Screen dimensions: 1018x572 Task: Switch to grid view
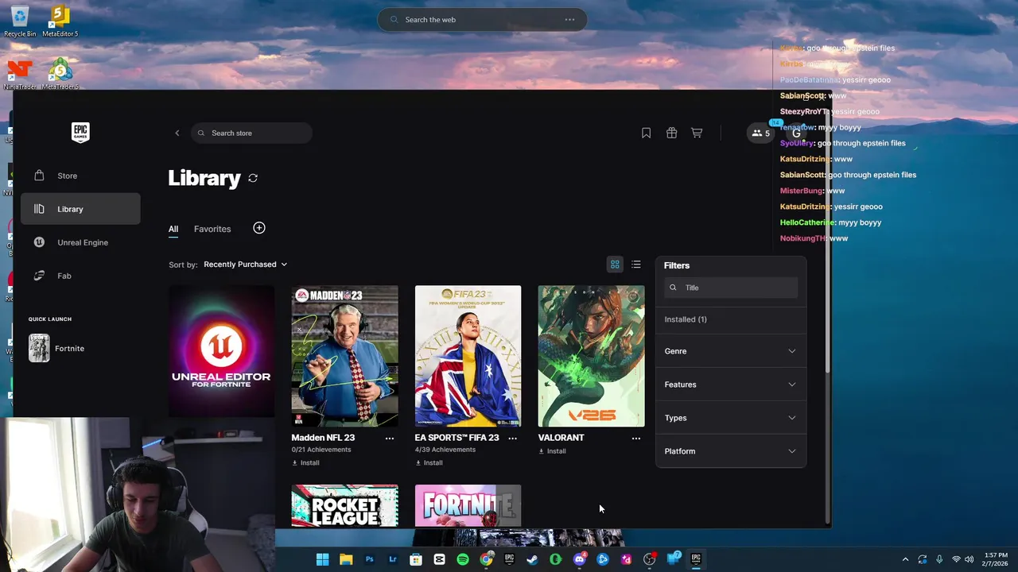tap(615, 264)
